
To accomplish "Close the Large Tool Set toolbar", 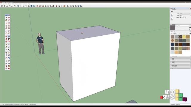I will click(10, 15).
